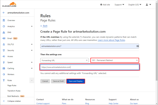The height and width of the screenshot is (105, 158).
Task: Expand the SSL/TLS sidebar section
Action: (x=32, y=44)
